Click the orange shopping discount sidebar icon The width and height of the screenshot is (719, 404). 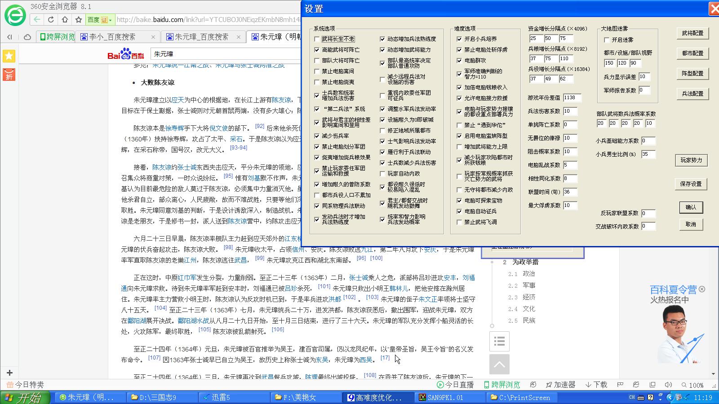tap(9, 75)
